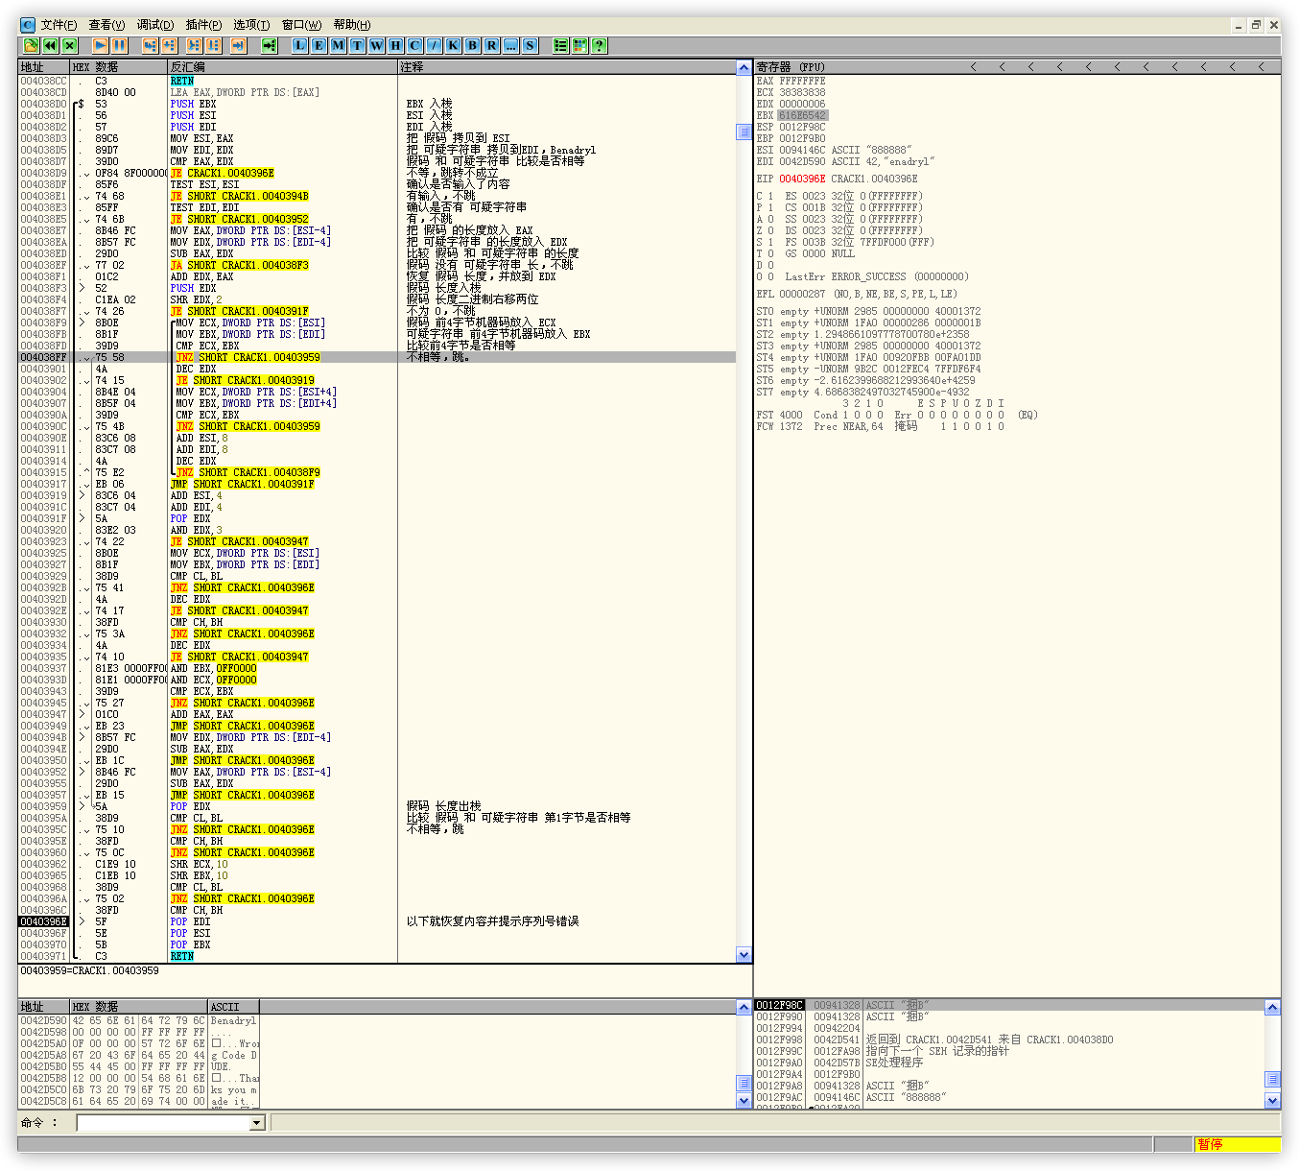
Task: Open the 调试(D) debug menu
Action: [154, 25]
